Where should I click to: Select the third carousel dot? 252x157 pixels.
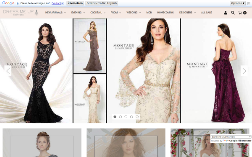(x=126, y=117)
